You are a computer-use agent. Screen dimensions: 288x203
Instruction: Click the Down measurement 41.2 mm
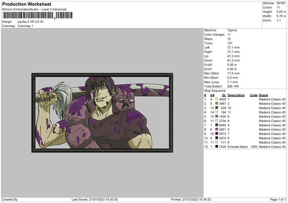(x=233, y=60)
